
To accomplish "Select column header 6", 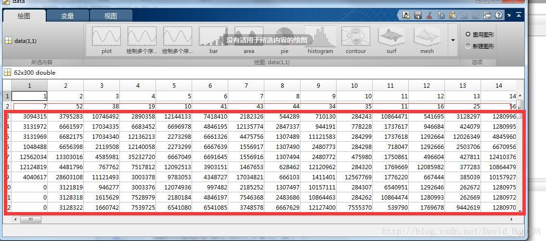I will (210, 85).
